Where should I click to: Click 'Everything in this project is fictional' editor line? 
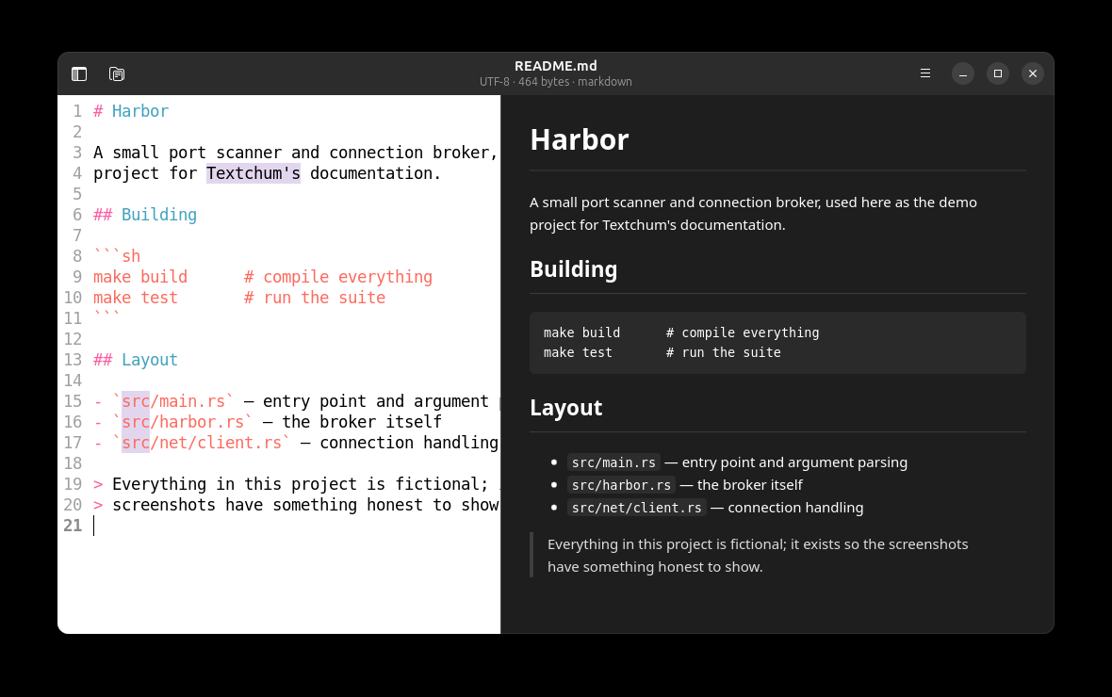pyautogui.click(x=296, y=484)
